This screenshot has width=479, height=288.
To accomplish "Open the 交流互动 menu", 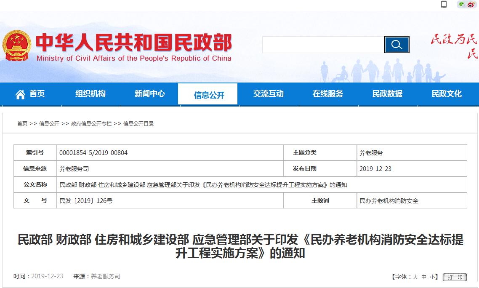I will point(269,93).
